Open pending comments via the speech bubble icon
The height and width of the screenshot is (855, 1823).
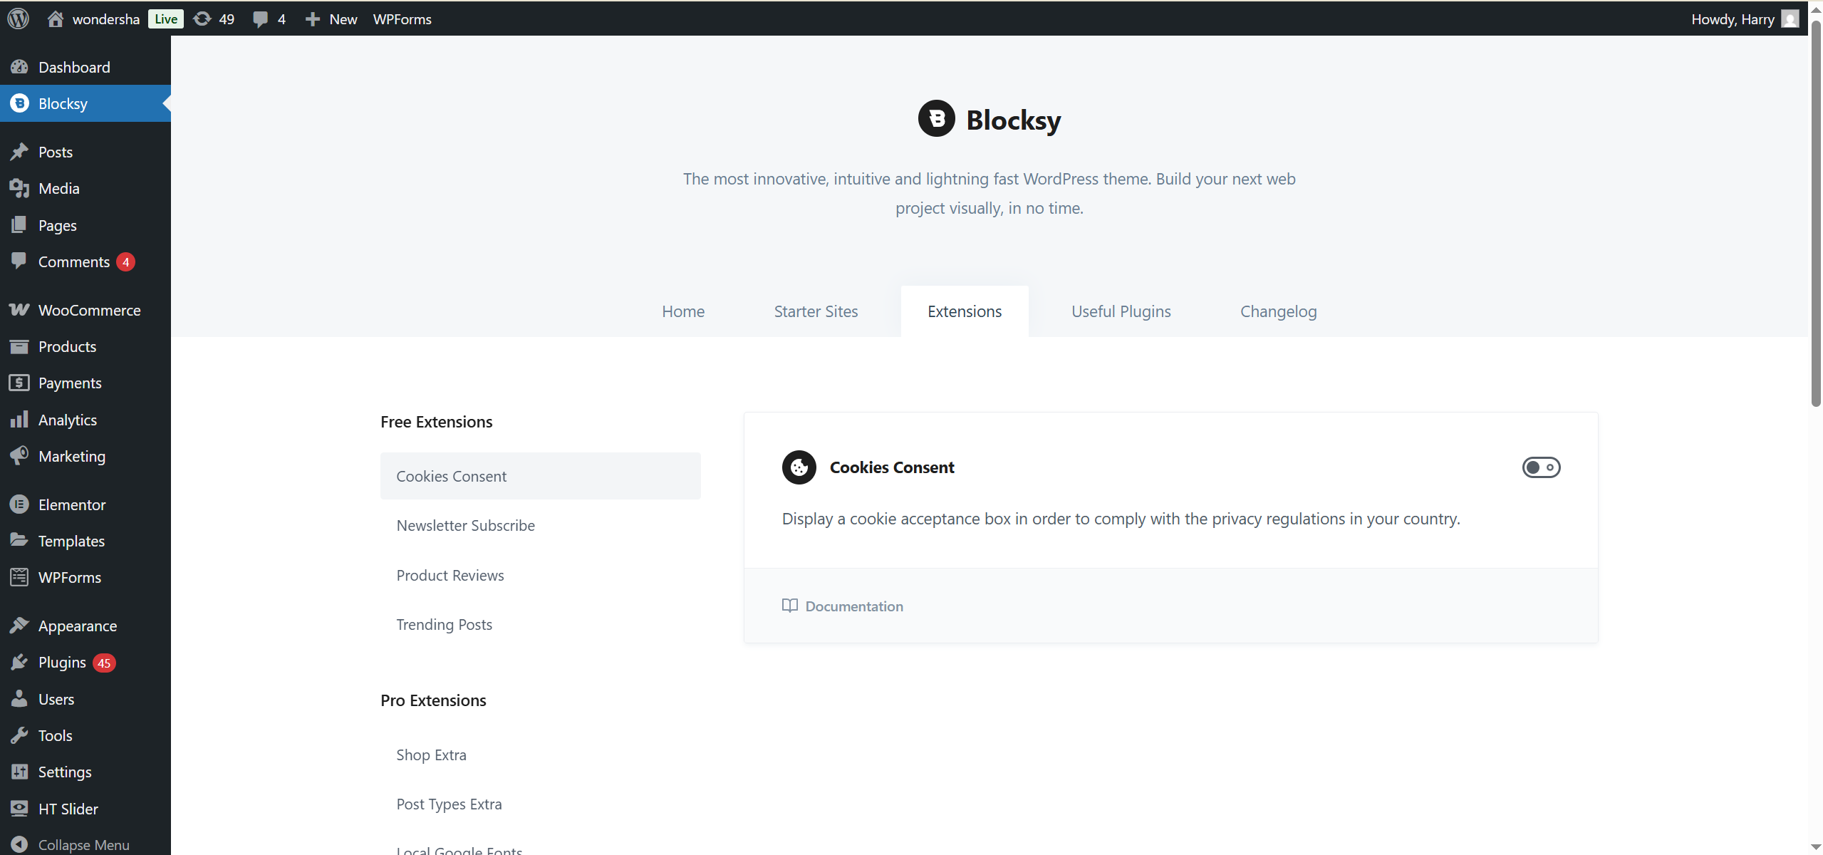(x=261, y=19)
